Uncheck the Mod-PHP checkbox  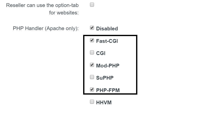92,65
